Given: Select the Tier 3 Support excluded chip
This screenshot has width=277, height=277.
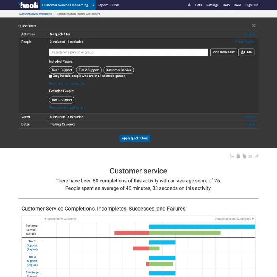Looking at the screenshot, I should coord(62,100).
